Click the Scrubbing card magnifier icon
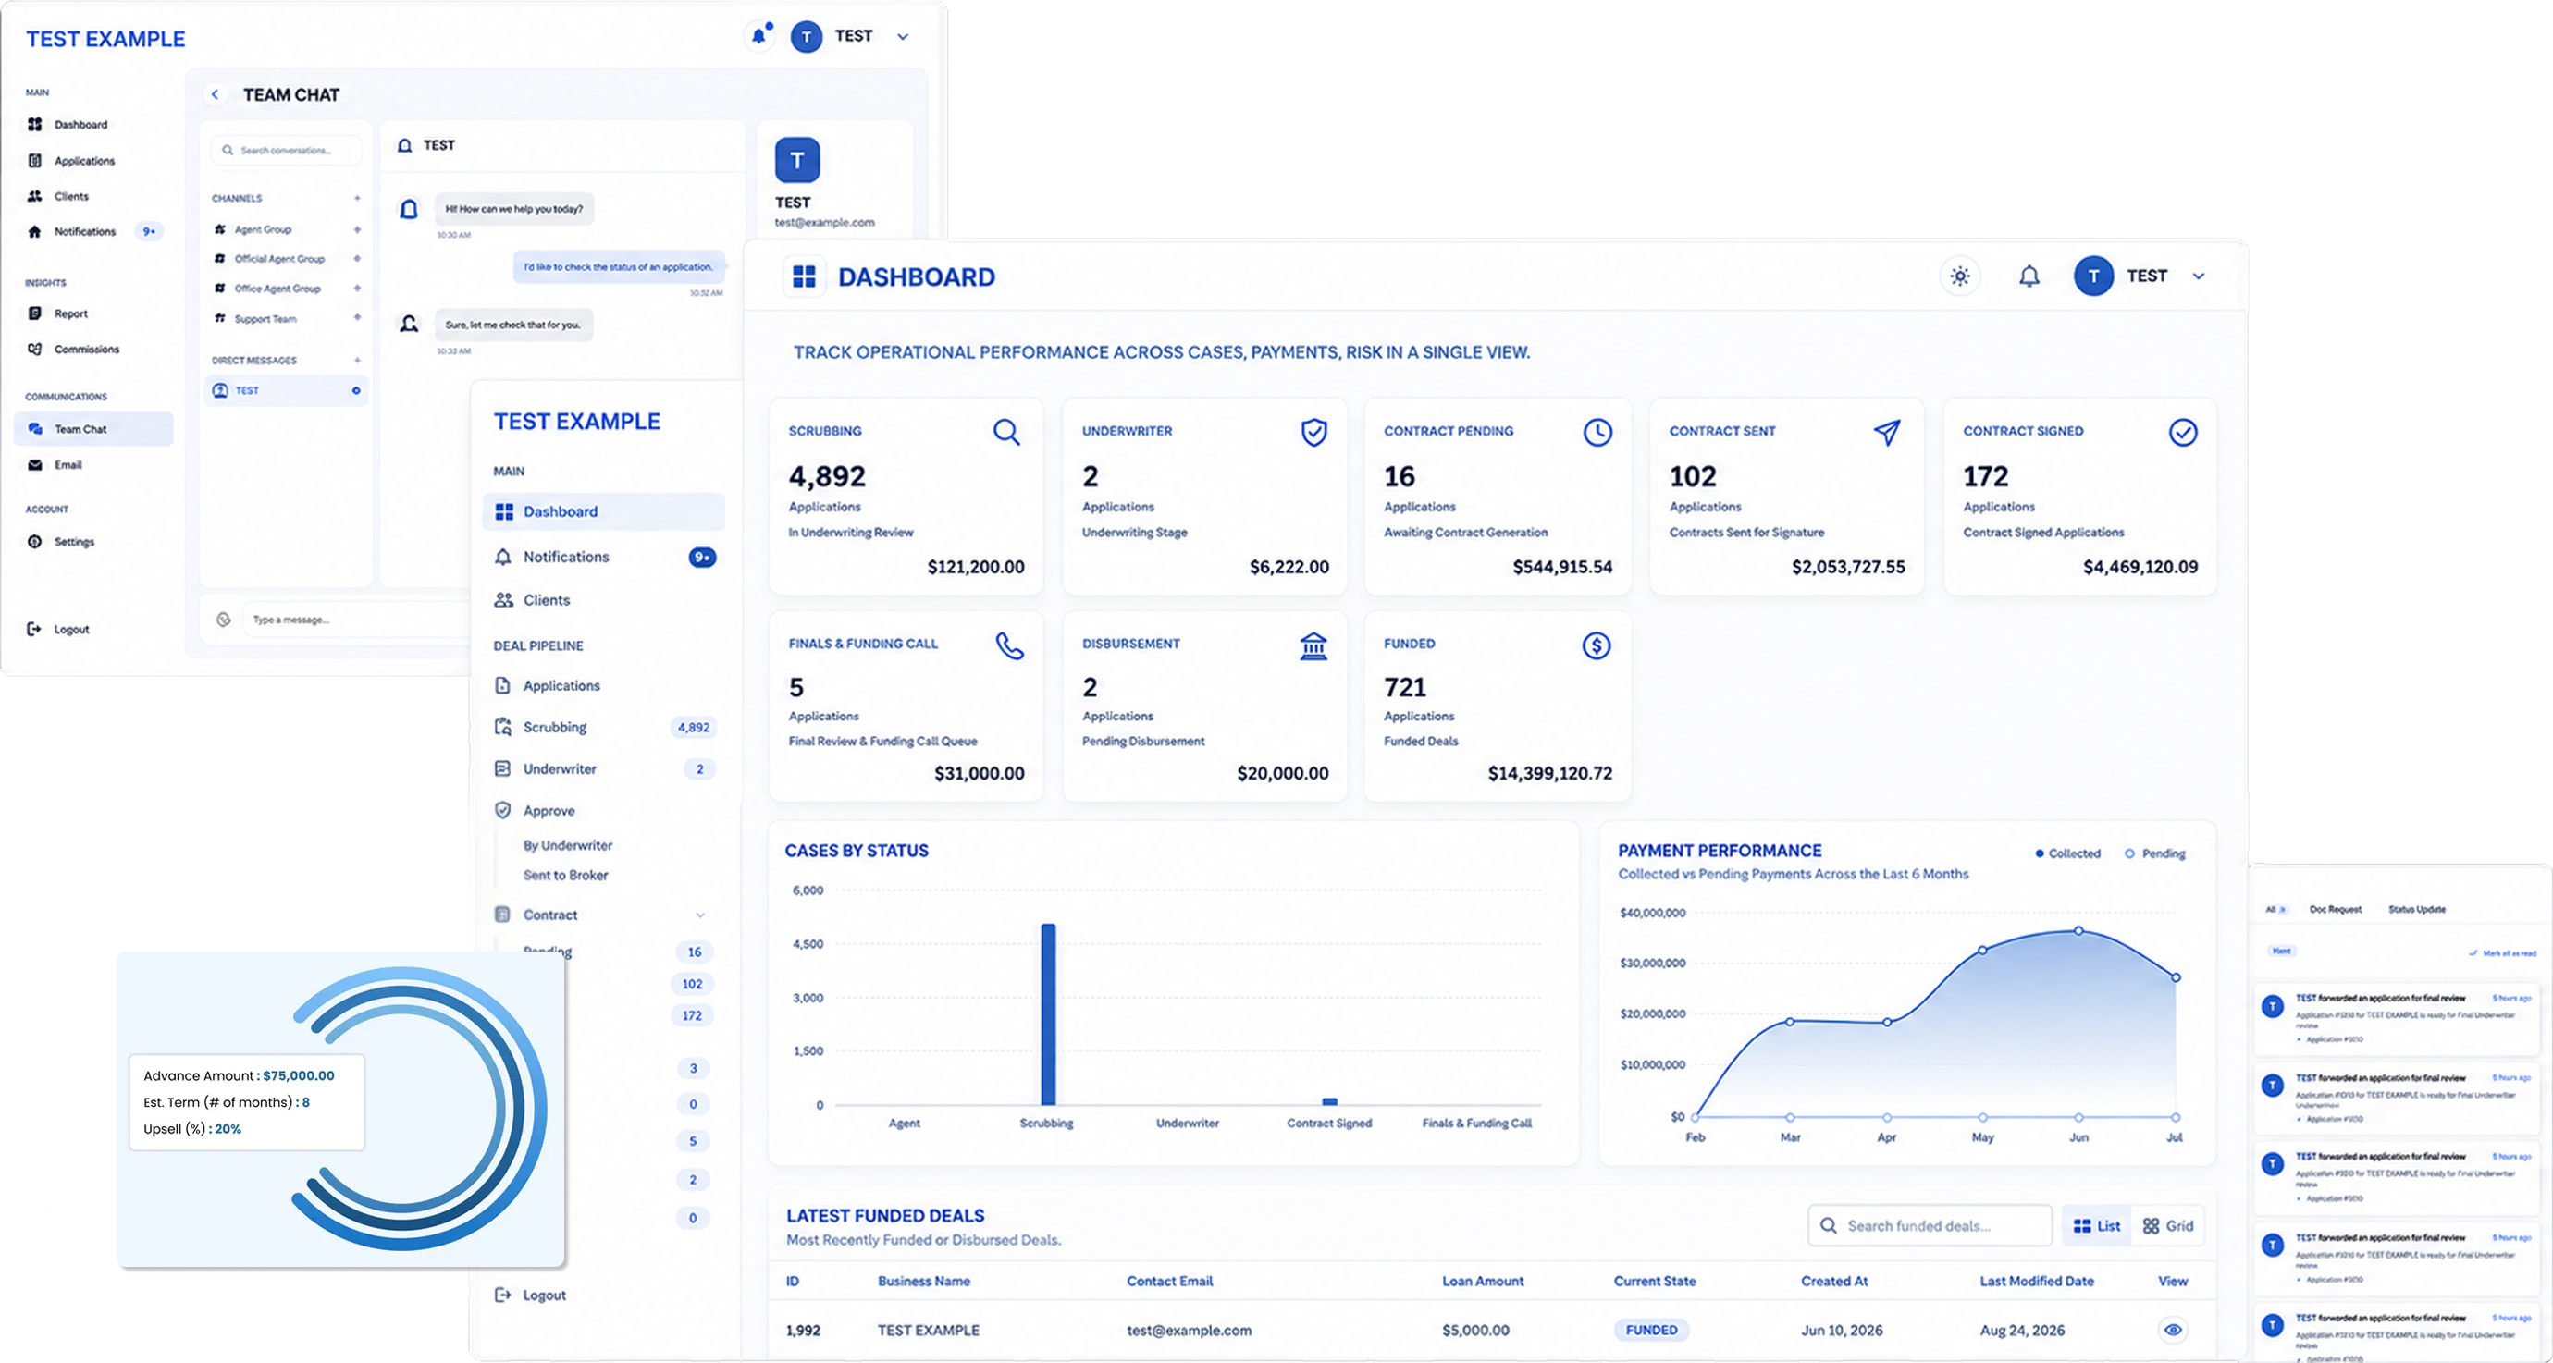 point(1006,432)
